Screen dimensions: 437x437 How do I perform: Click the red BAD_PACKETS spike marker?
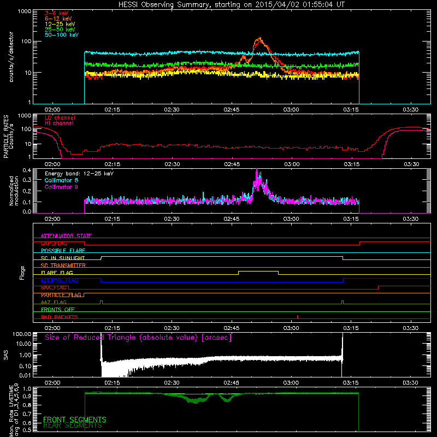[298, 317]
